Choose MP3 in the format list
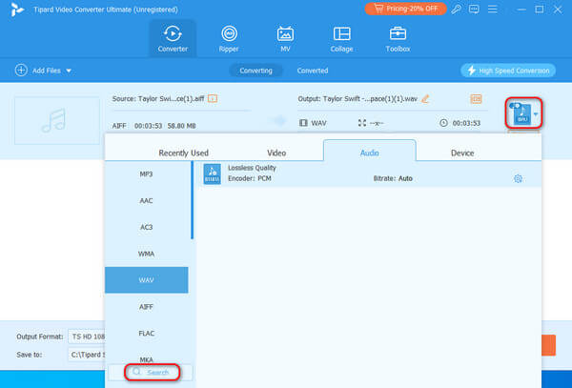Screen dimensions: 572x388 point(146,174)
